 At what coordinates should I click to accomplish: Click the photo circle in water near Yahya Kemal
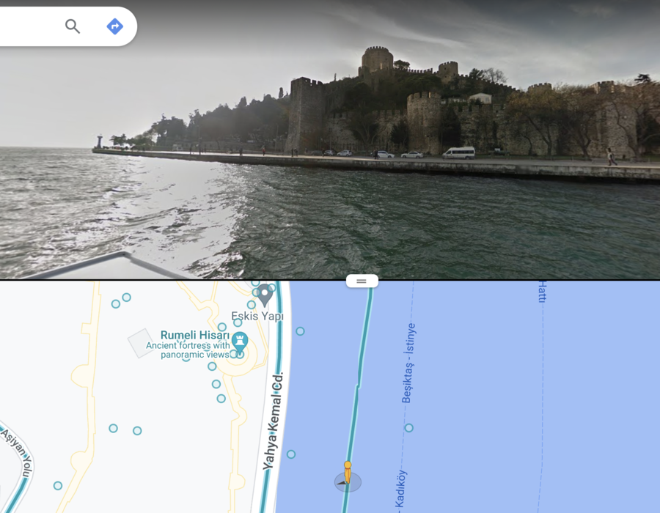(x=291, y=454)
